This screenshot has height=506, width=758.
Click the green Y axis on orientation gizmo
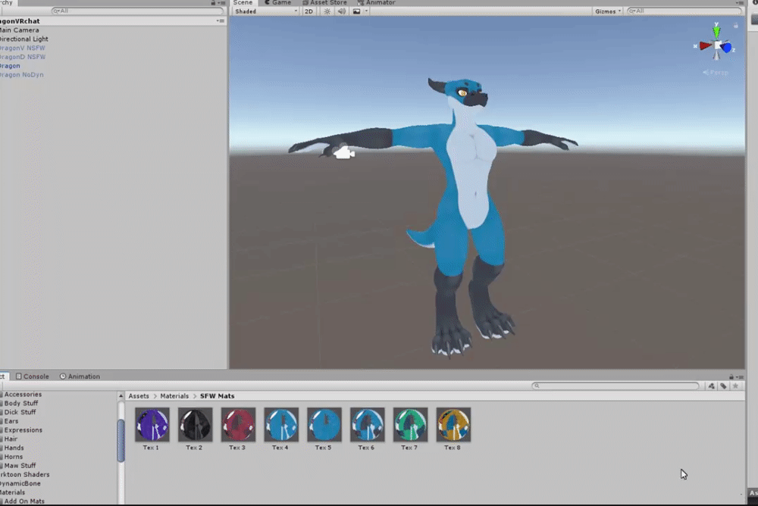[x=716, y=31]
